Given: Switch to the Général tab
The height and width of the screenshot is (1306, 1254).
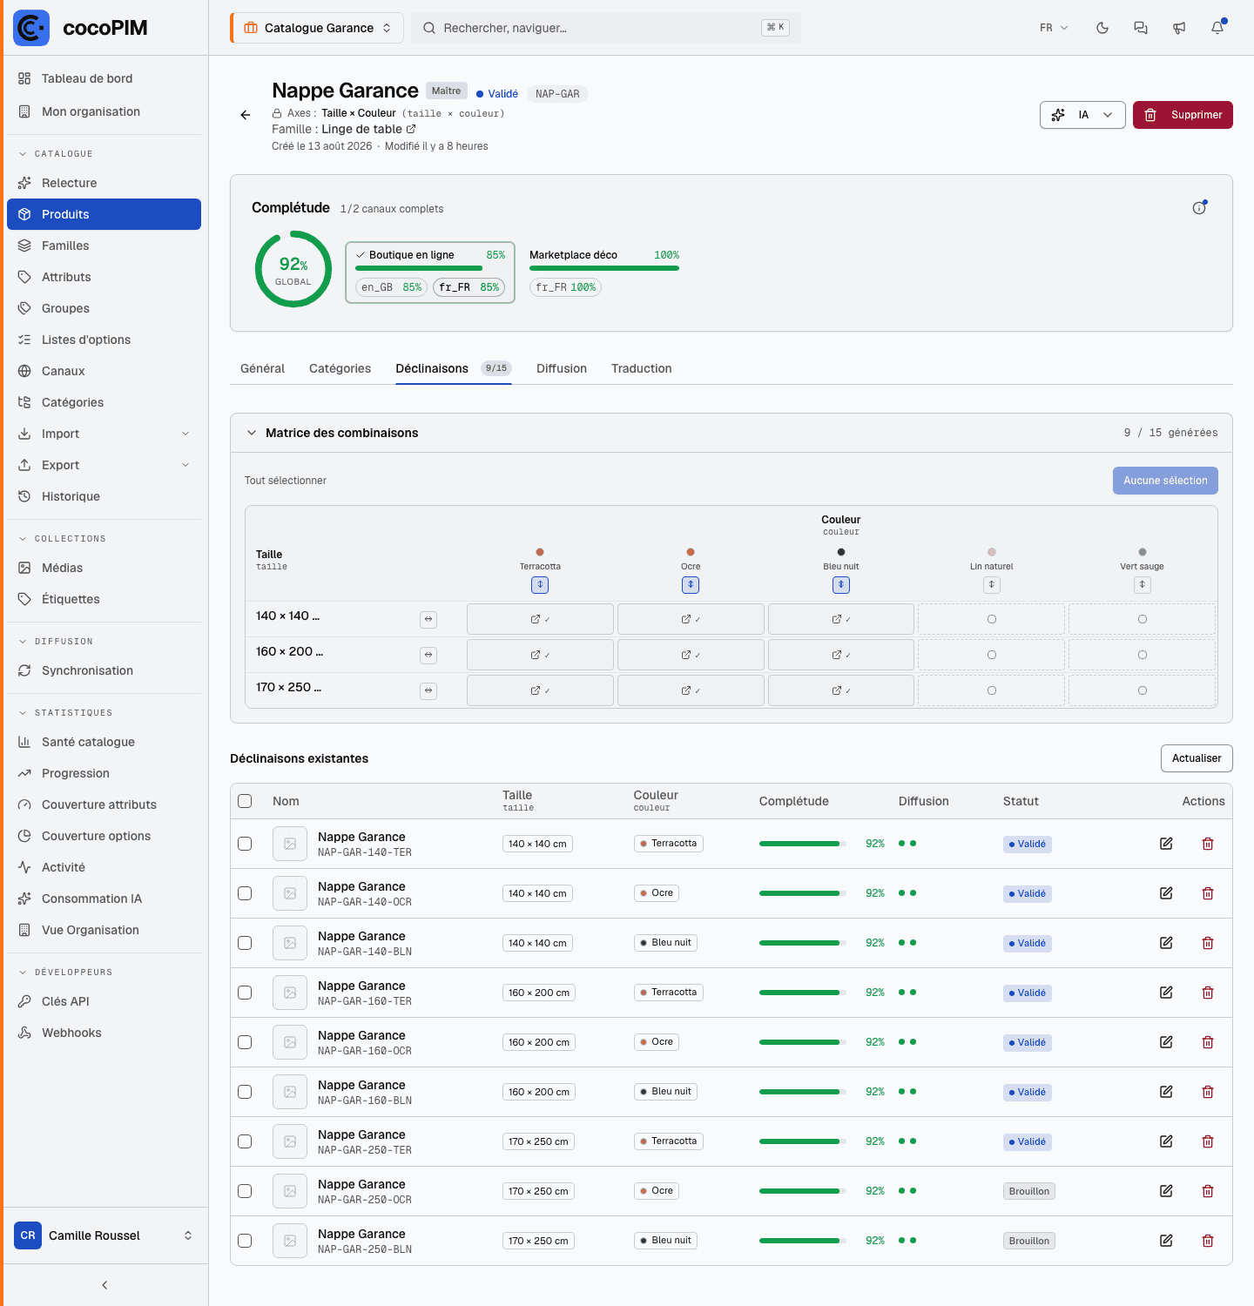Looking at the screenshot, I should (x=262, y=368).
